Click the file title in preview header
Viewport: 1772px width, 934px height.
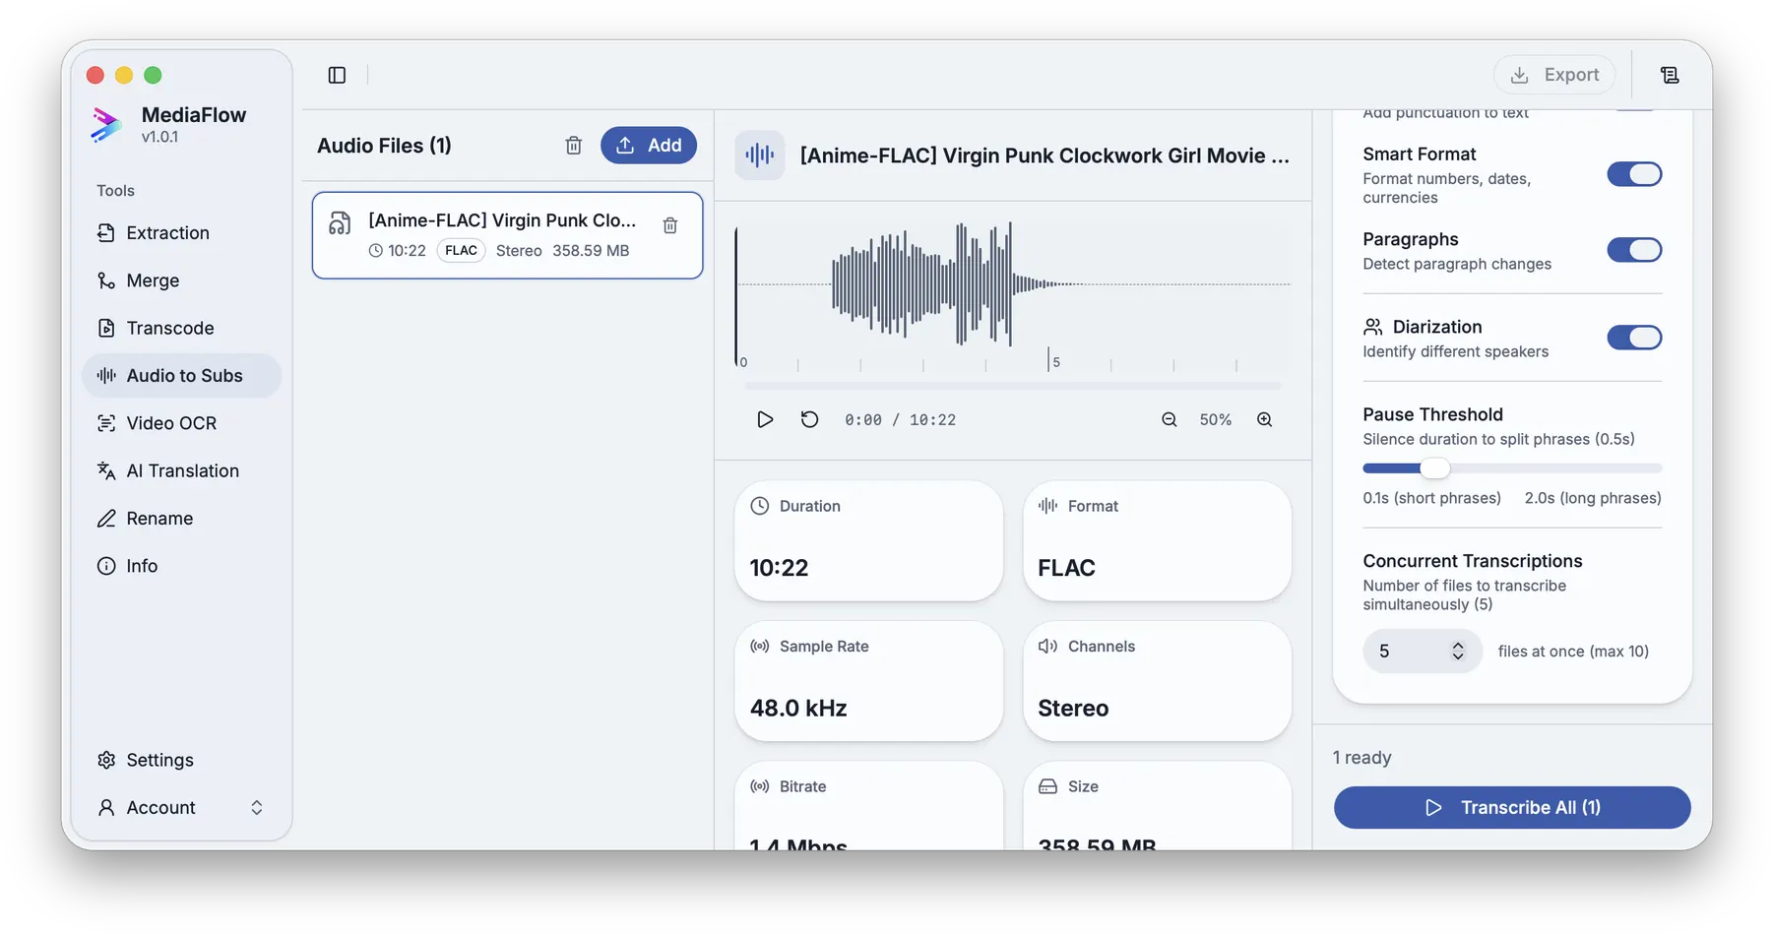point(1044,156)
